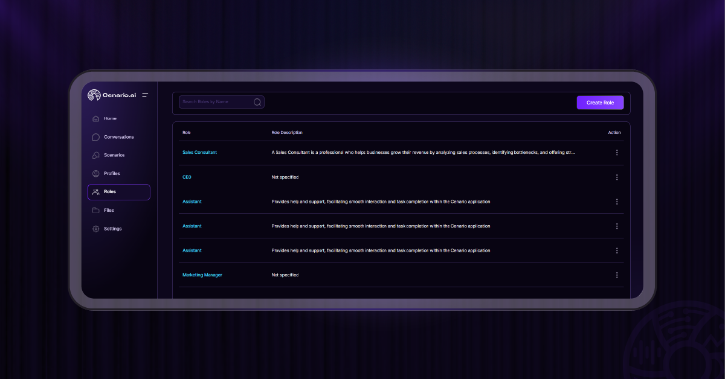Image resolution: width=725 pixels, height=379 pixels.
Task: Collapse sidebar with the hamburger icon
Action: (145, 95)
